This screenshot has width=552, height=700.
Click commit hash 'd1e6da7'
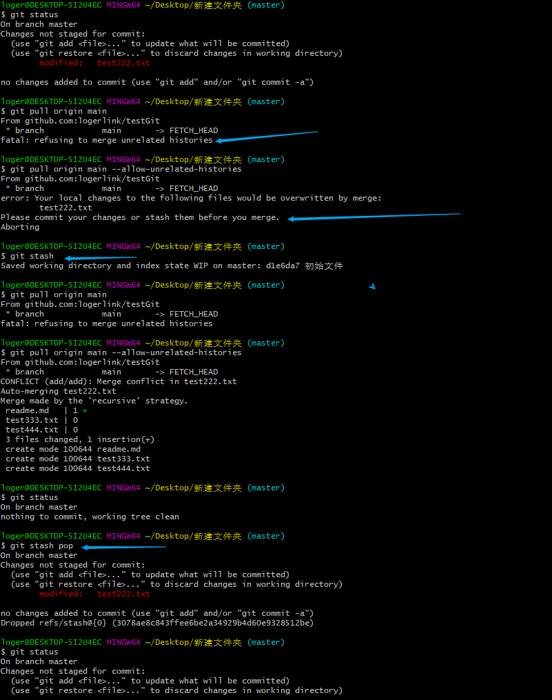click(283, 266)
